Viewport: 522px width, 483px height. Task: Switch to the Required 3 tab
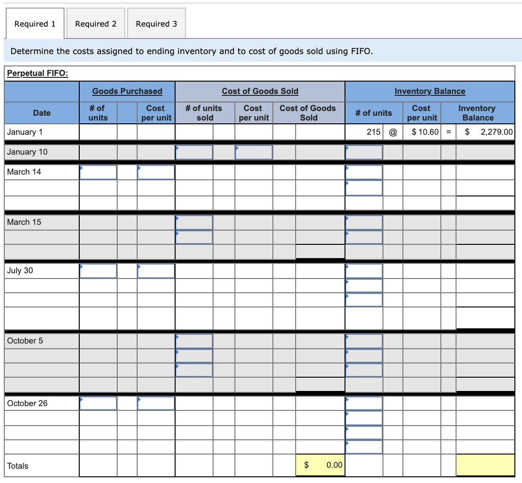coord(156,23)
